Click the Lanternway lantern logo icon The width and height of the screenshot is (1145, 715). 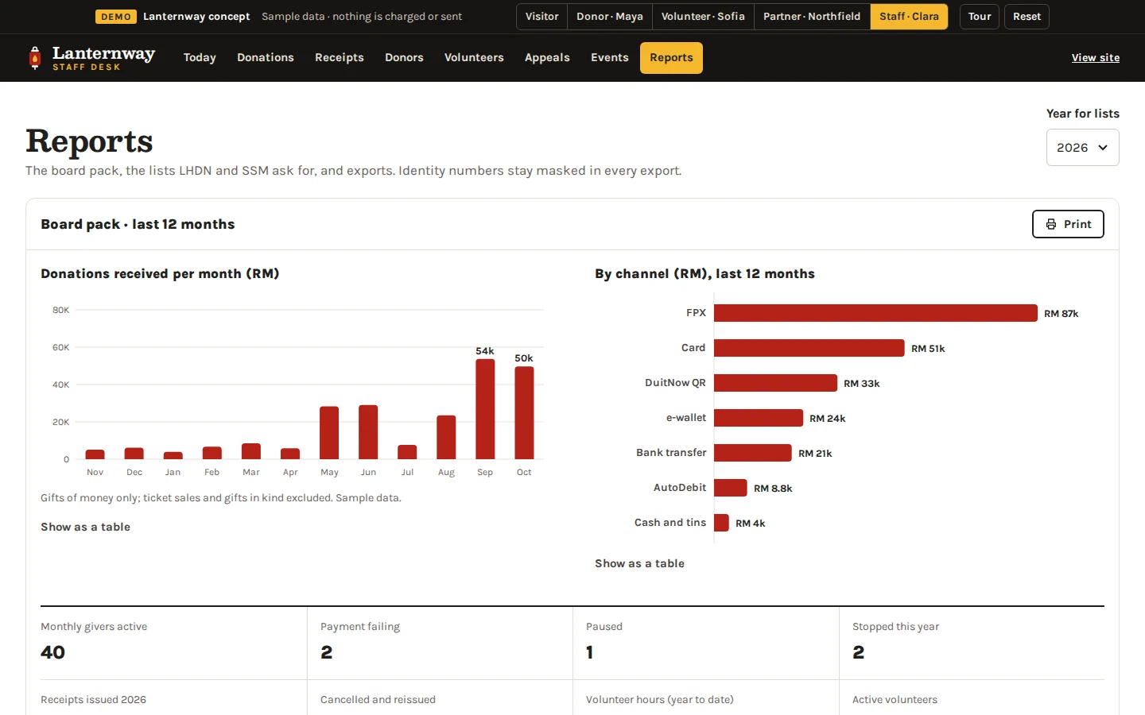(34, 57)
